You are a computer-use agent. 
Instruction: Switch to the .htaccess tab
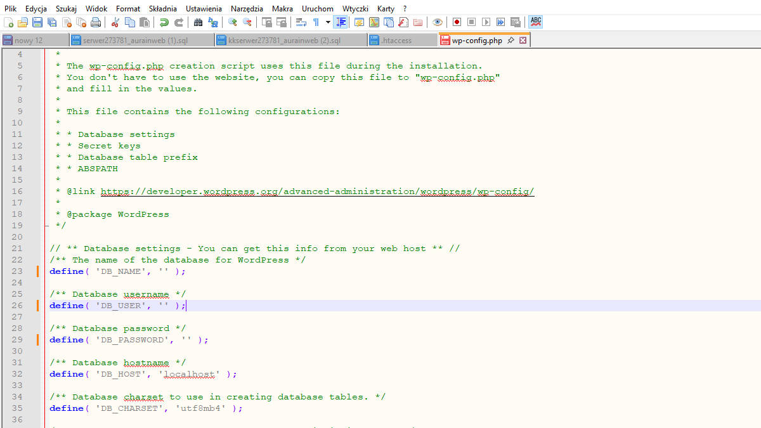pos(403,40)
